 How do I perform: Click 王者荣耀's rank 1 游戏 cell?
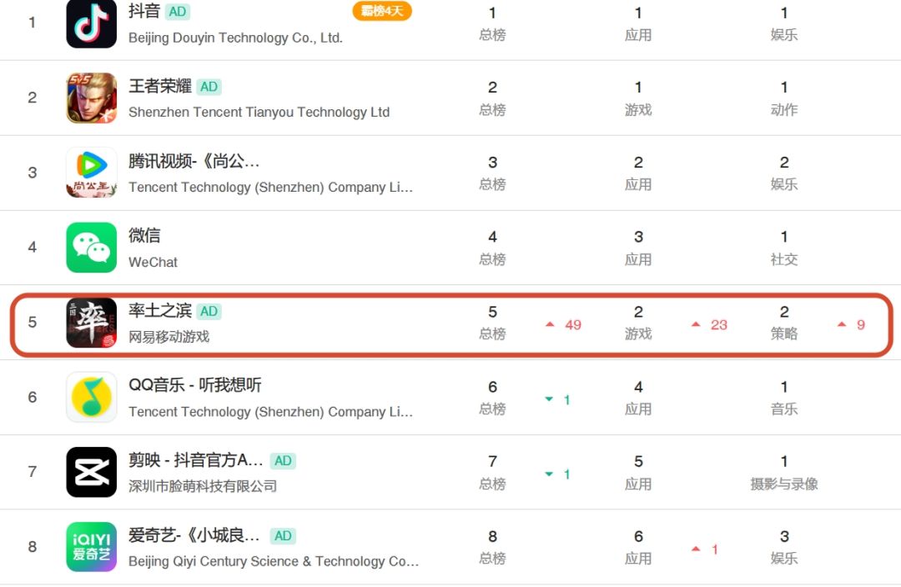pos(638,98)
